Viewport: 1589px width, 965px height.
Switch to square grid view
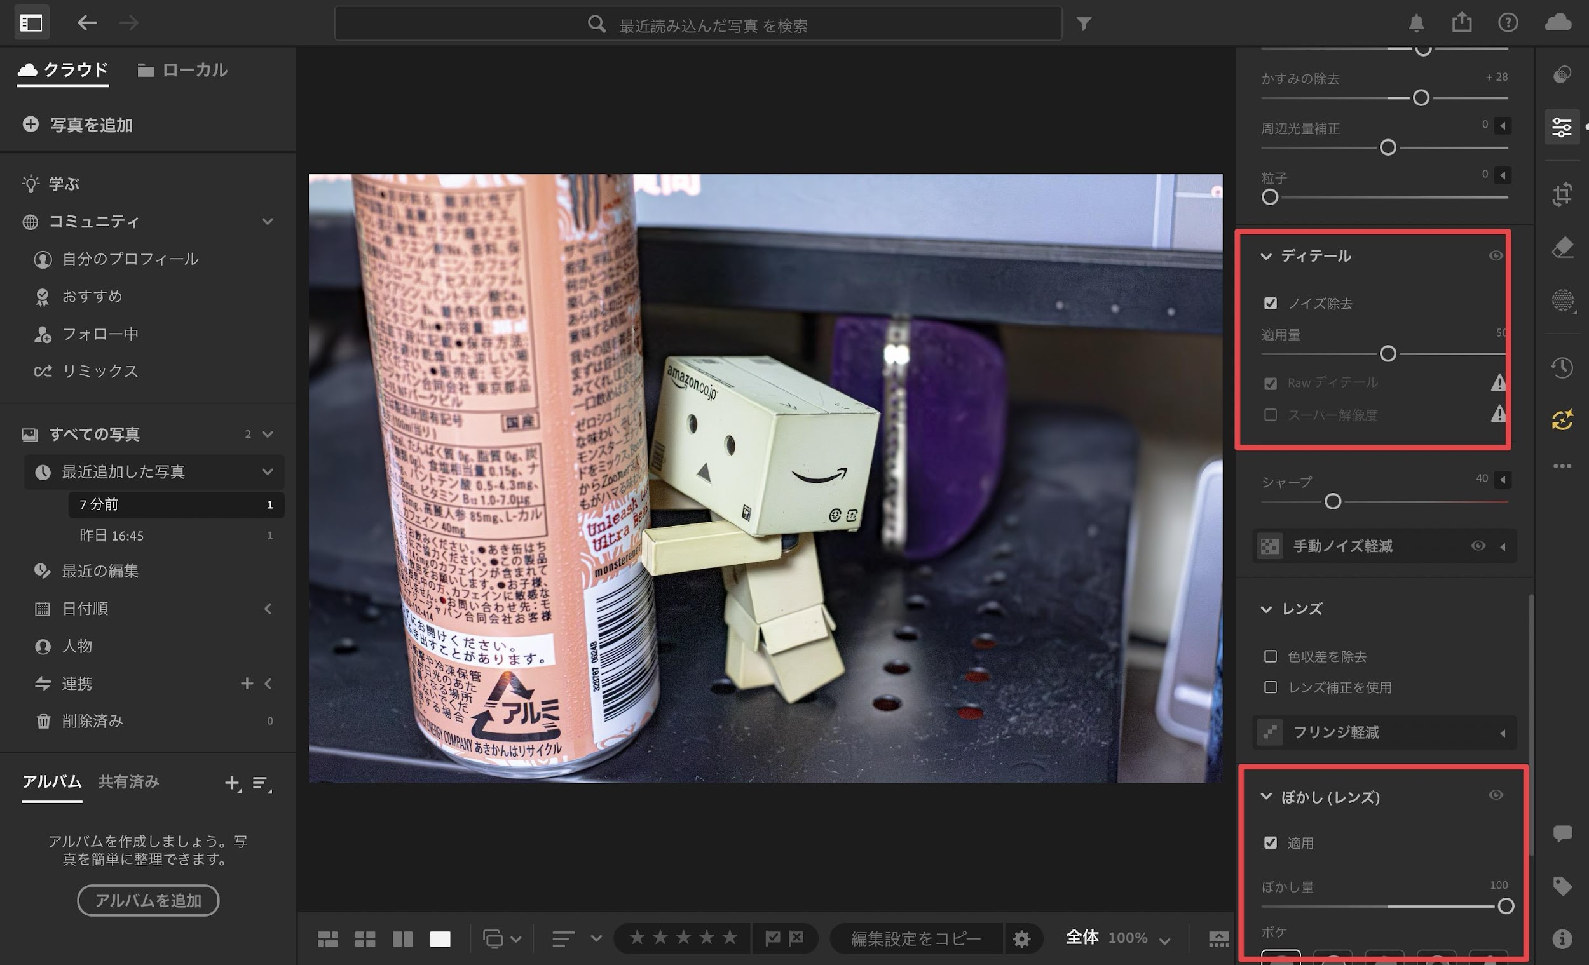pos(365,939)
